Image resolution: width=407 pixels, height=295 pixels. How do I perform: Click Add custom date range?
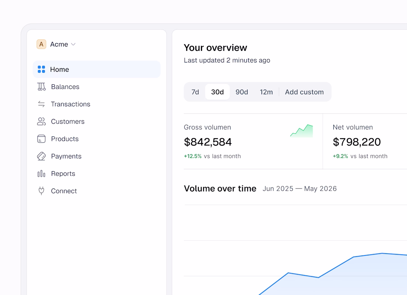point(304,92)
